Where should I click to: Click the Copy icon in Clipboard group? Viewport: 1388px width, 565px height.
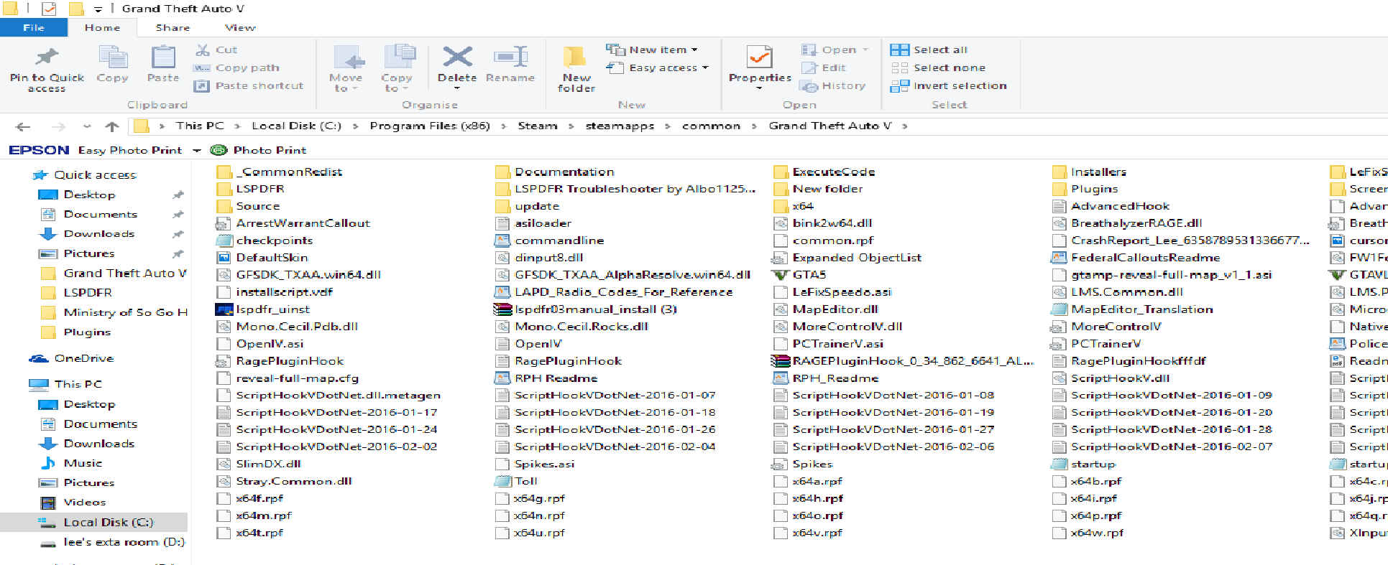click(x=112, y=57)
